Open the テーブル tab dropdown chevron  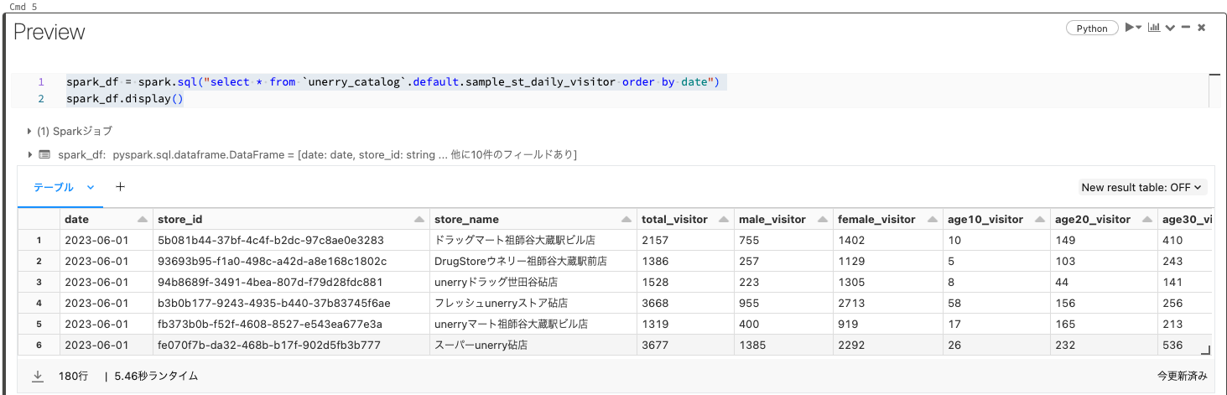click(x=91, y=188)
